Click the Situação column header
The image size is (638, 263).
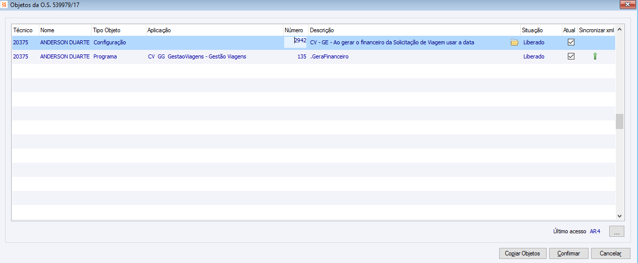tap(541, 30)
